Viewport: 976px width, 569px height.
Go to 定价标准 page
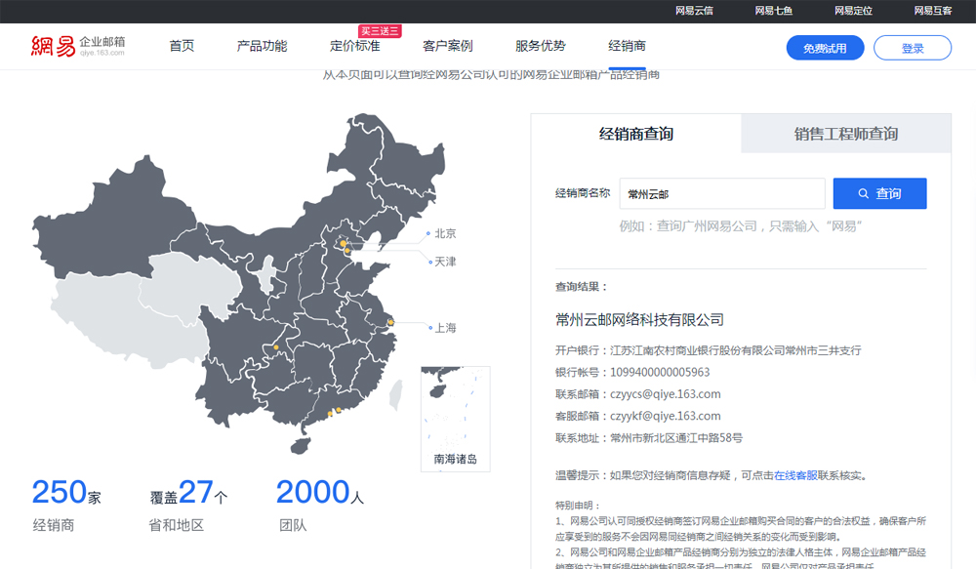tap(354, 47)
